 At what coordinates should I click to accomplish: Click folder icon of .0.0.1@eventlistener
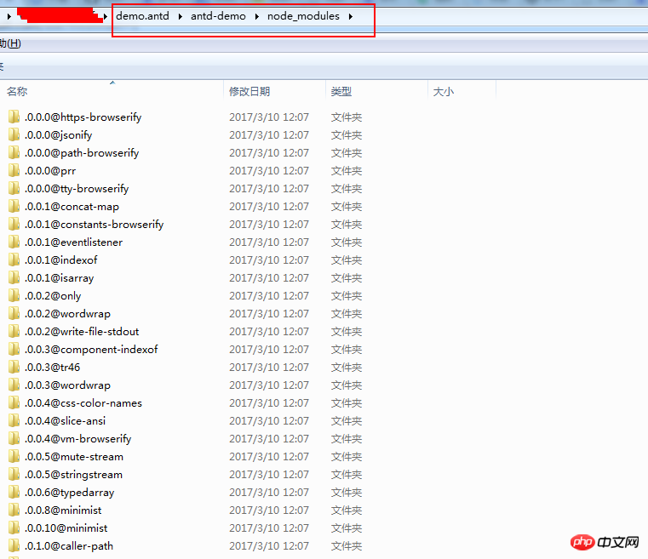click(14, 242)
